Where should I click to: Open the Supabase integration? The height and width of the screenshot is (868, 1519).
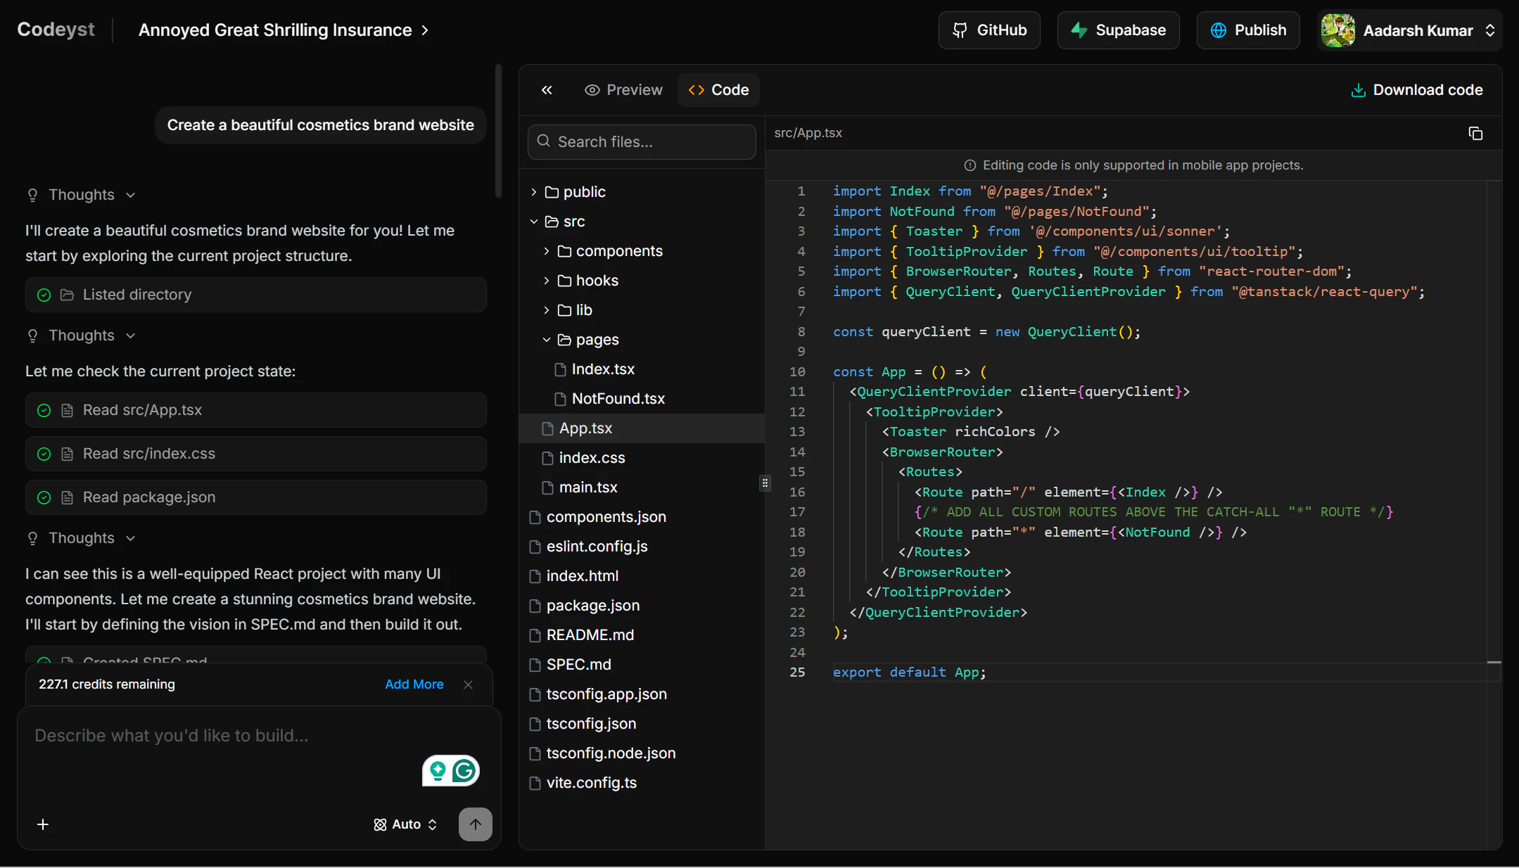pyautogui.click(x=1118, y=30)
